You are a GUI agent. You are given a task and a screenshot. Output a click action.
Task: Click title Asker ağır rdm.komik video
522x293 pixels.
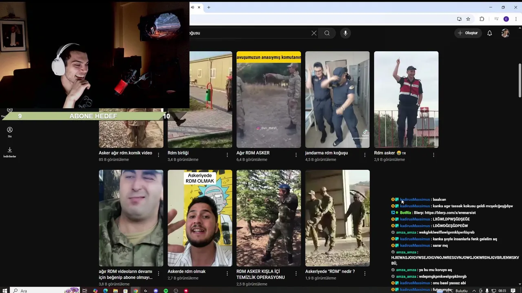click(125, 153)
